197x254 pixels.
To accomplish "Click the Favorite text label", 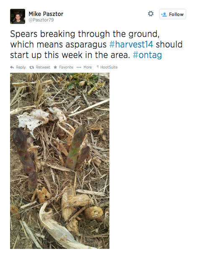I will [66, 67].
